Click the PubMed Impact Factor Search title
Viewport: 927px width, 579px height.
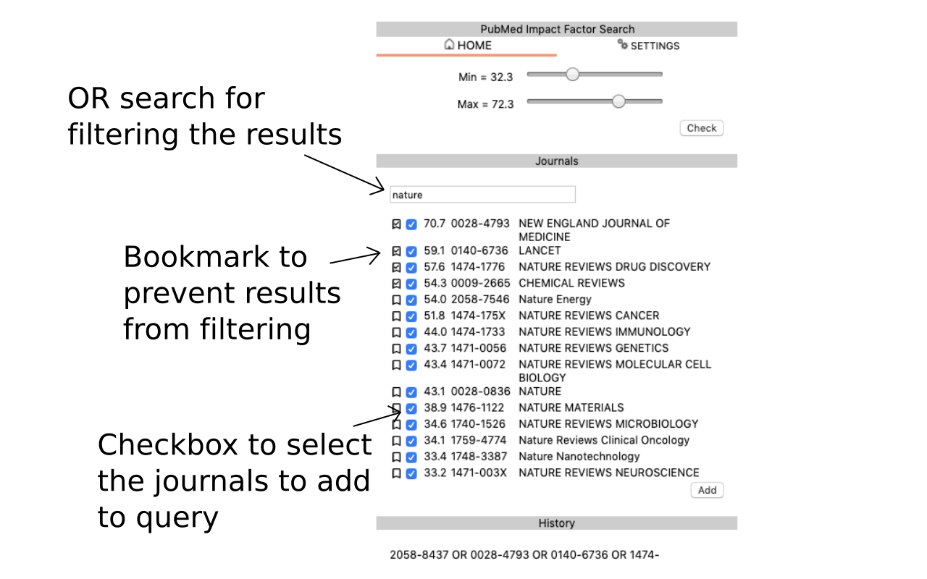coord(557,29)
